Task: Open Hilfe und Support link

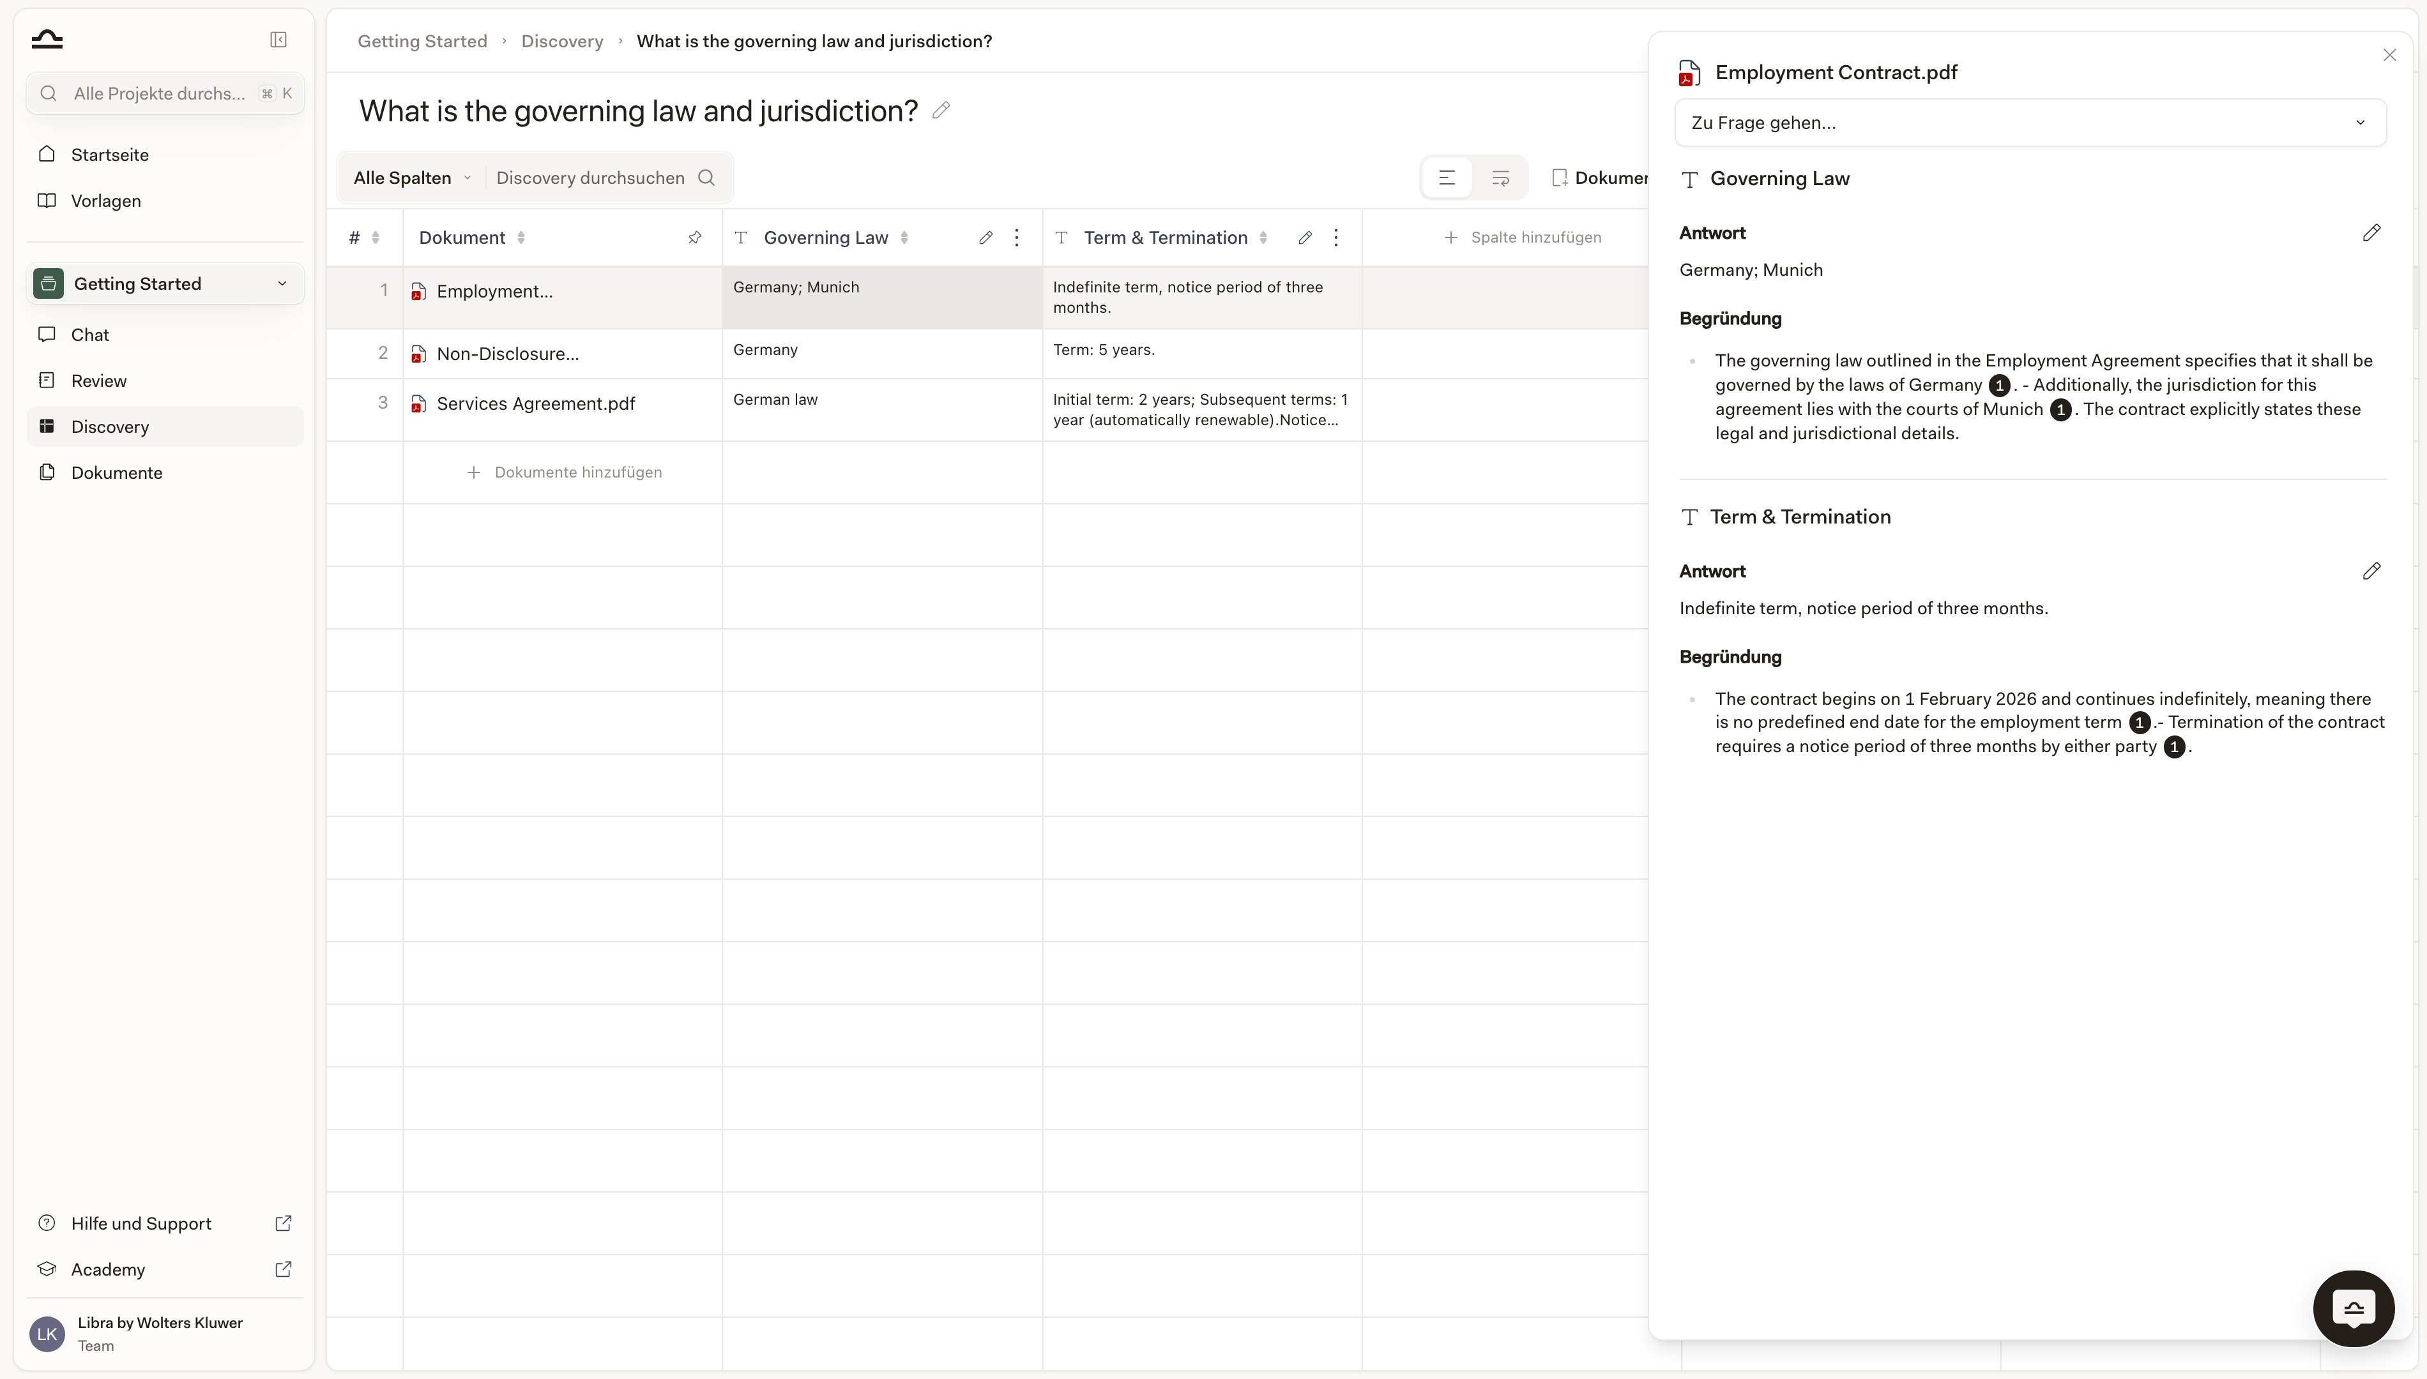Action: coord(165,1224)
